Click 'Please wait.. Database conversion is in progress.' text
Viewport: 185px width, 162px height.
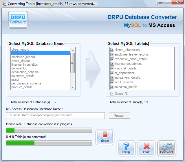click(x=39, y=124)
